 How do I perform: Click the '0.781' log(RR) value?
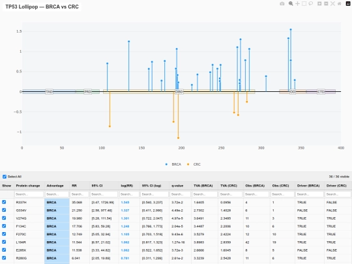(x=125, y=258)
